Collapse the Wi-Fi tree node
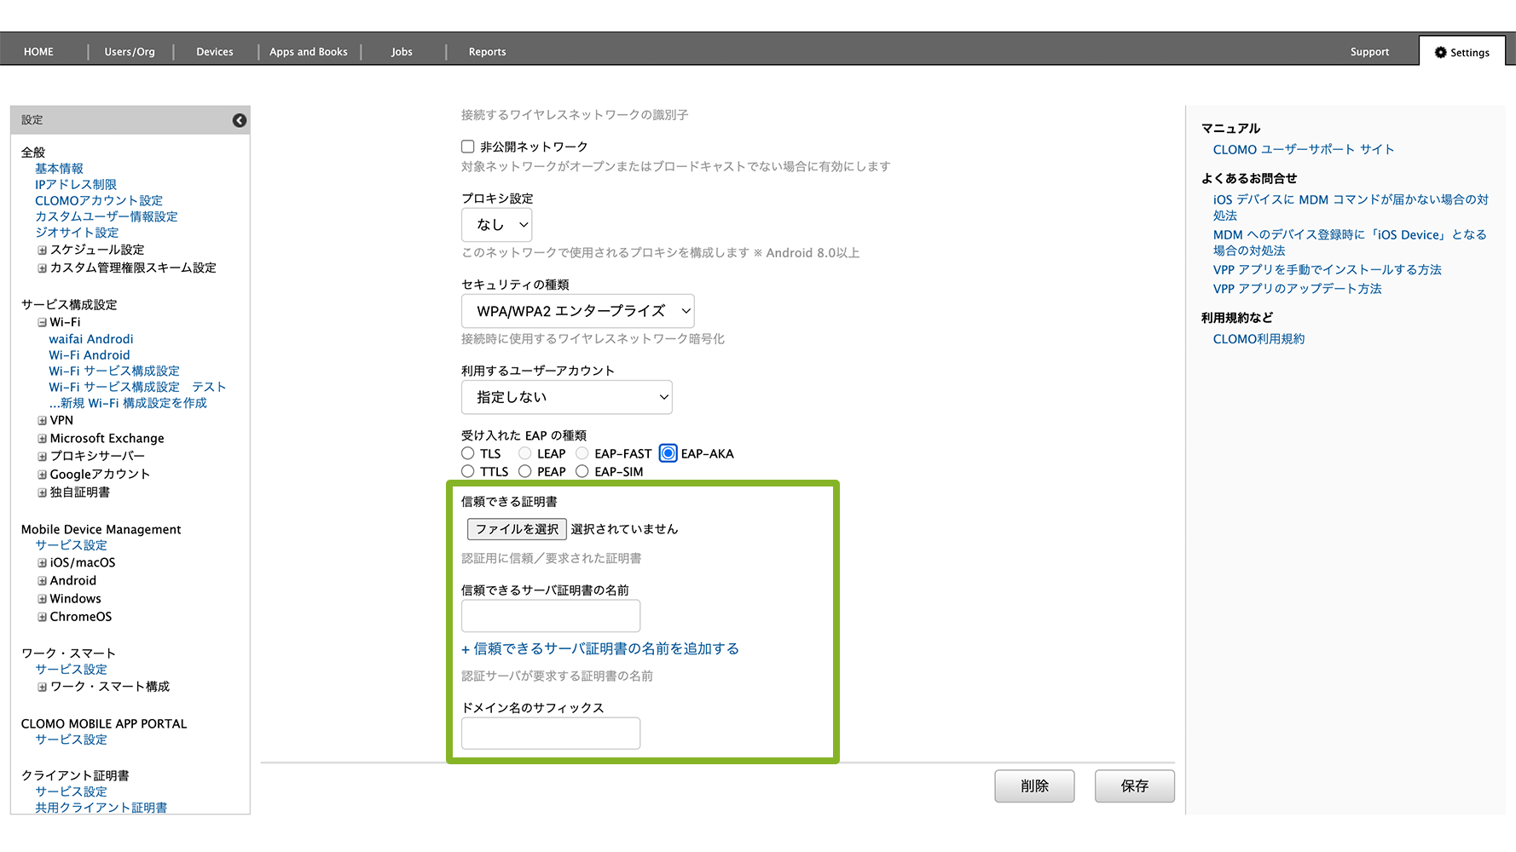1516x852 pixels. pyautogui.click(x=42, y=323)
